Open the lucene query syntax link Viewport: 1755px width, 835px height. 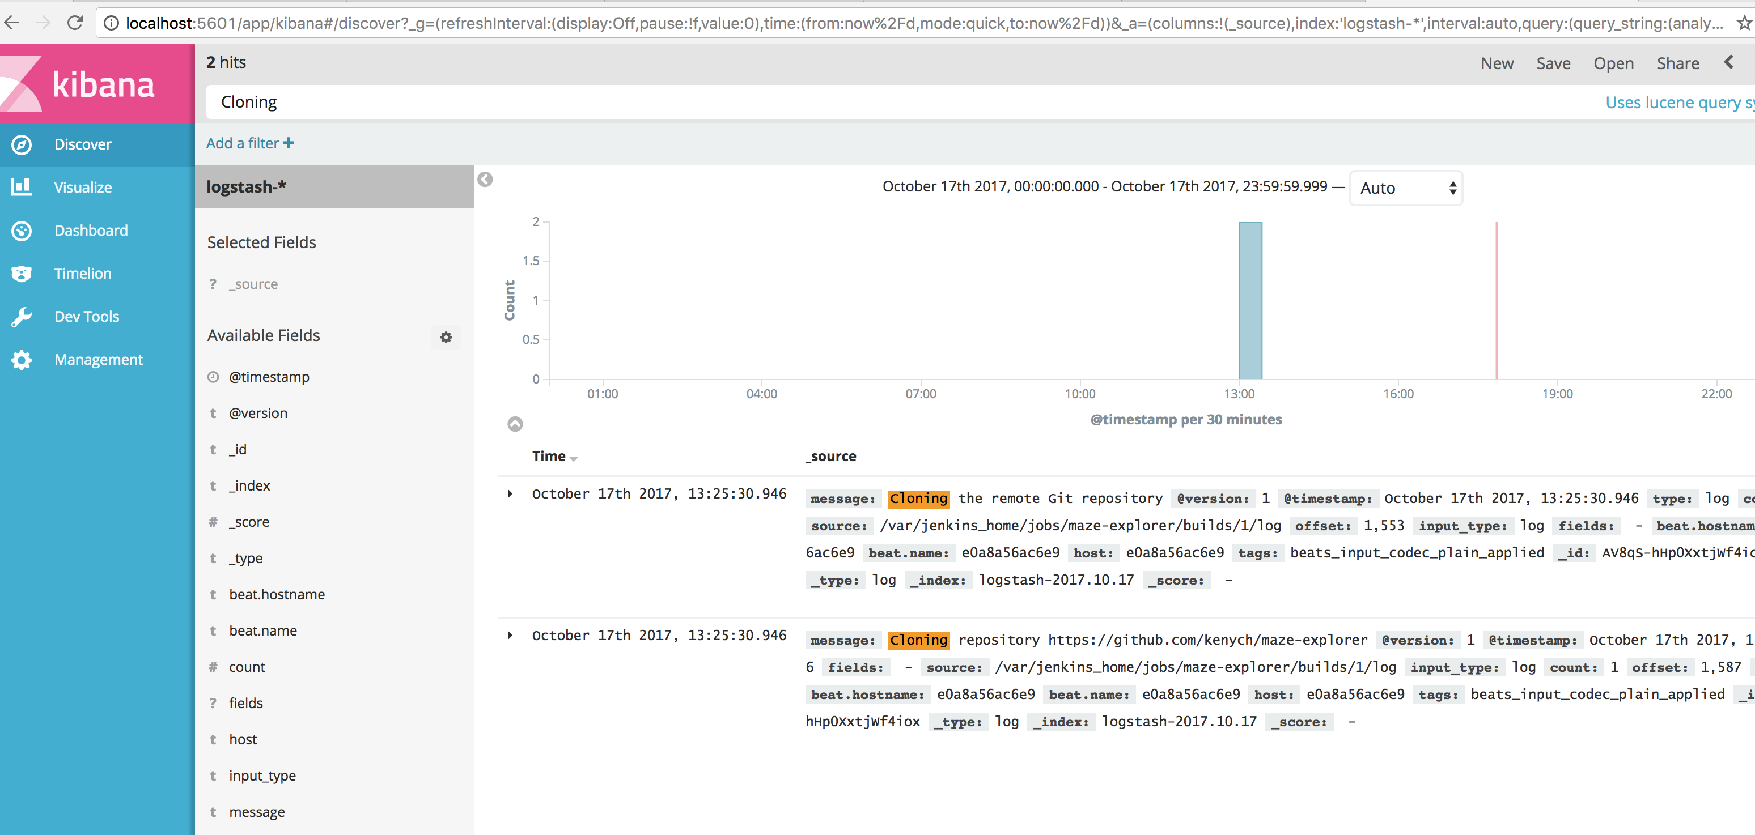pyautogui.click(x=1680, y=102)
